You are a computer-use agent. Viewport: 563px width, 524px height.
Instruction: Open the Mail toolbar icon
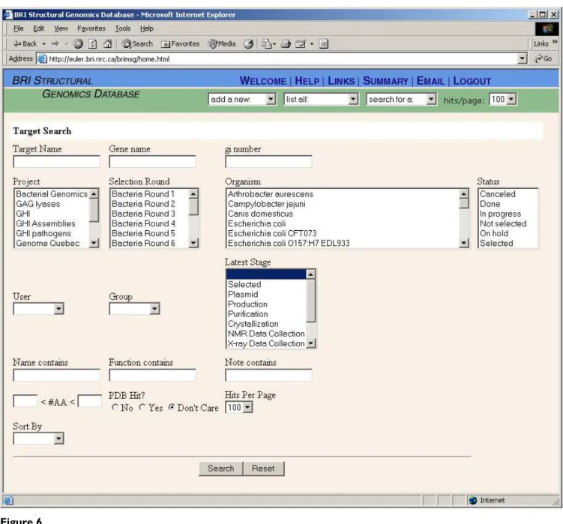click(x=266, y=43)
